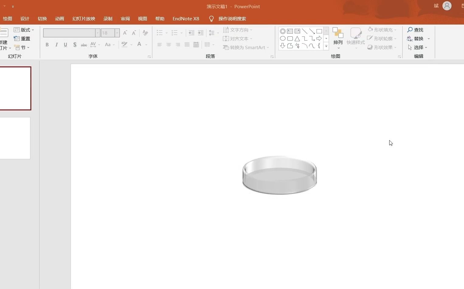This screenshot has height=289, width=464.
Task: Select the oval shape
Action: 283,39
